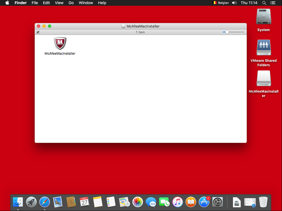
Task: Adjust the icon size slider in the Finder window
Action: tap(233, 32)
